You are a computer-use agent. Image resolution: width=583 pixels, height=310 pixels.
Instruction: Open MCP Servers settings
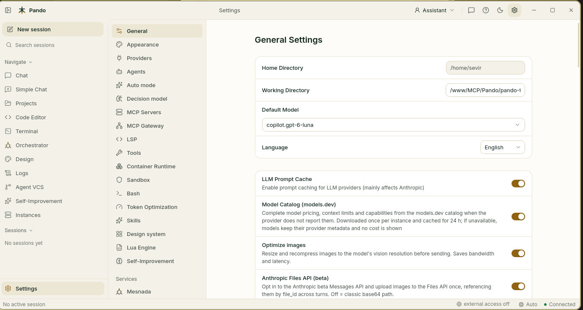pyautogui.click(x=157, y=112)
